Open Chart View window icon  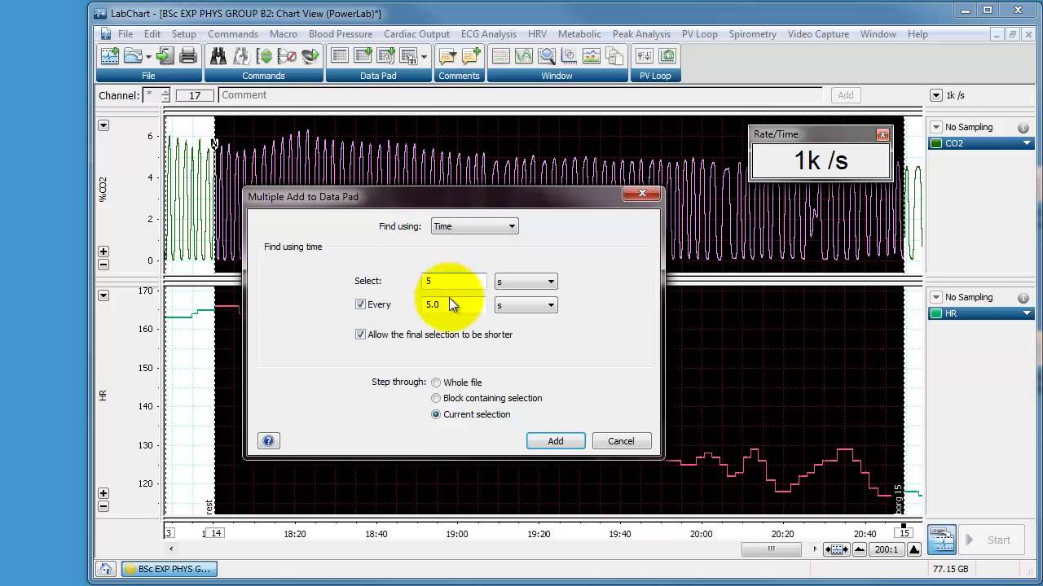point(501,56)
